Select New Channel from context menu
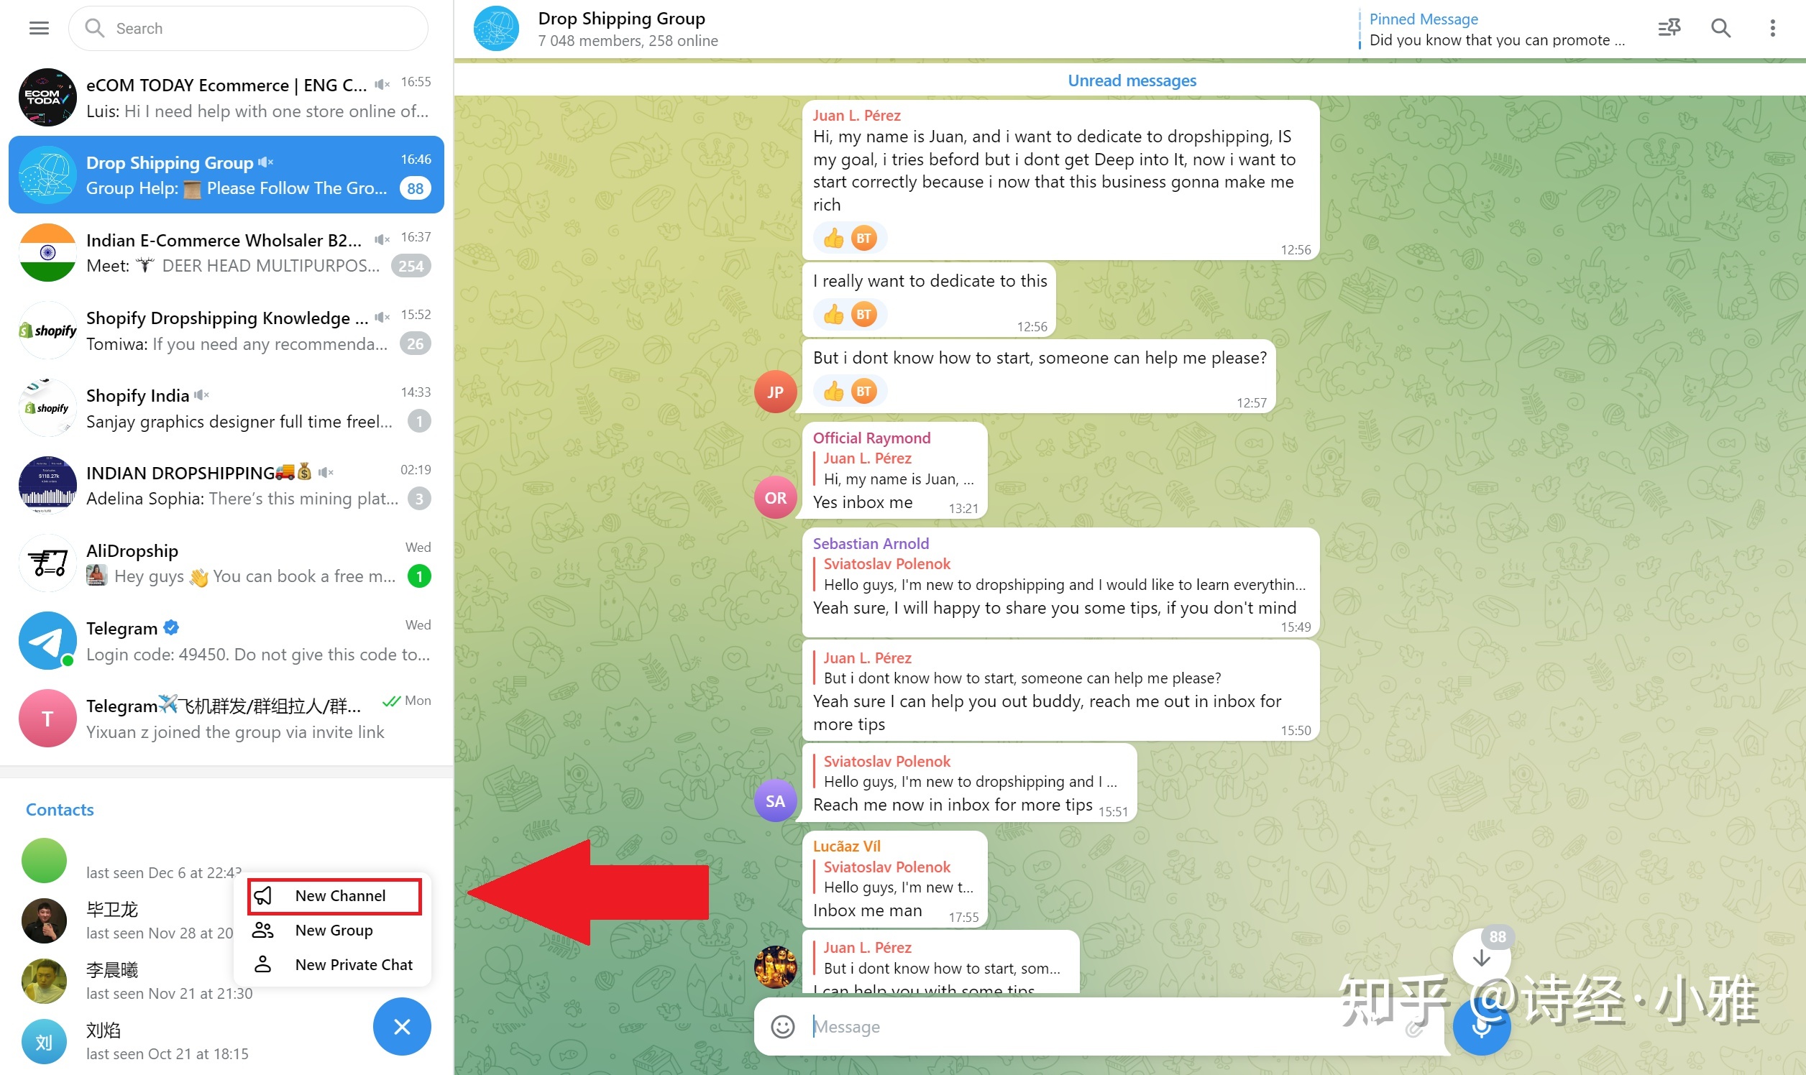 click(336, 895)
